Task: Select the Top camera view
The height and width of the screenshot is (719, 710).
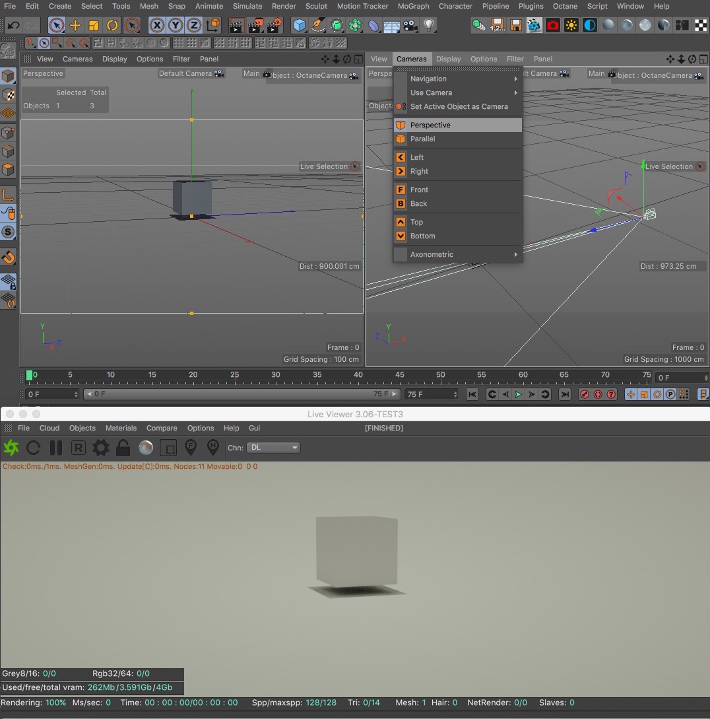Action: pos(458,222)
